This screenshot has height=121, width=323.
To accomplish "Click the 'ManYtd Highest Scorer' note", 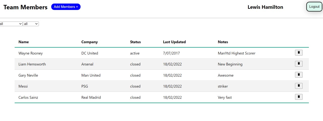I will click(237, 53).
